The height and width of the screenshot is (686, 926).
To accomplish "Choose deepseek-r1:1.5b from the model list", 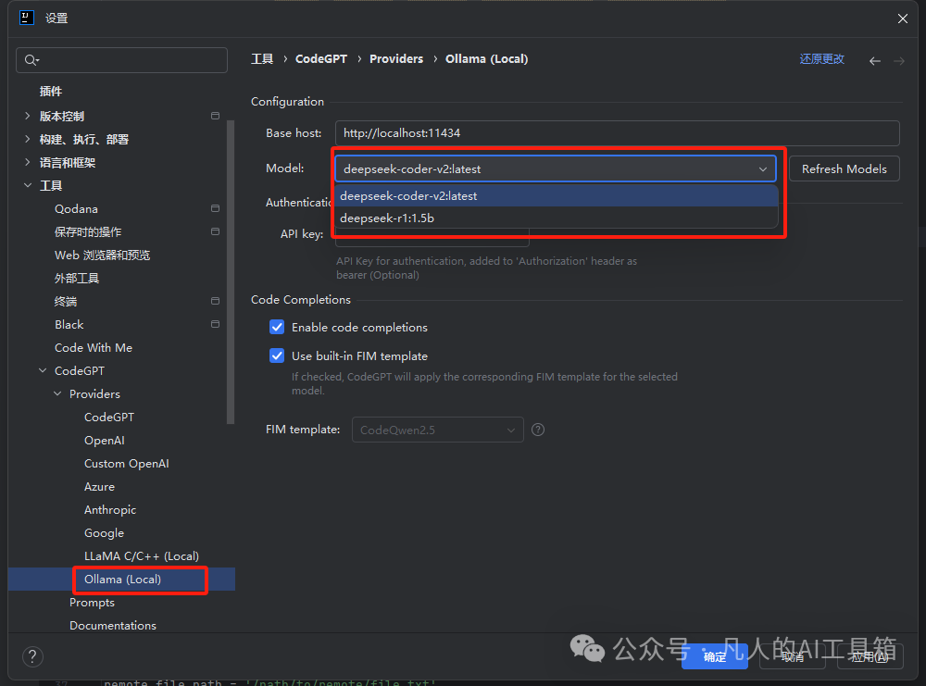I will 556,218.
